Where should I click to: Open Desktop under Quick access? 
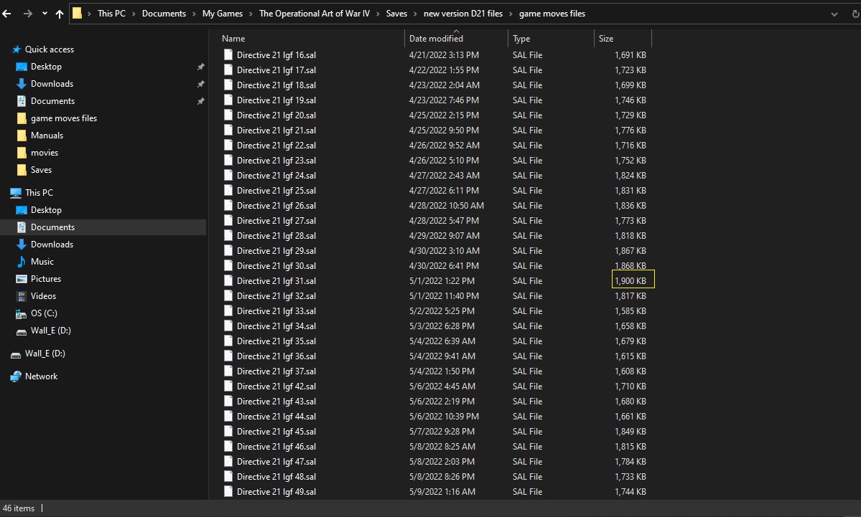[x=46, y=67]
